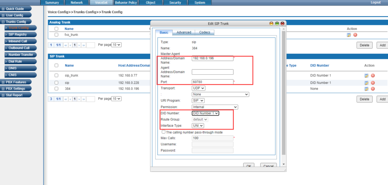The width and height of the screenshot is (388, 185).
Task: Click red delete icon for sip_trunk row
Action: (373, 76)
